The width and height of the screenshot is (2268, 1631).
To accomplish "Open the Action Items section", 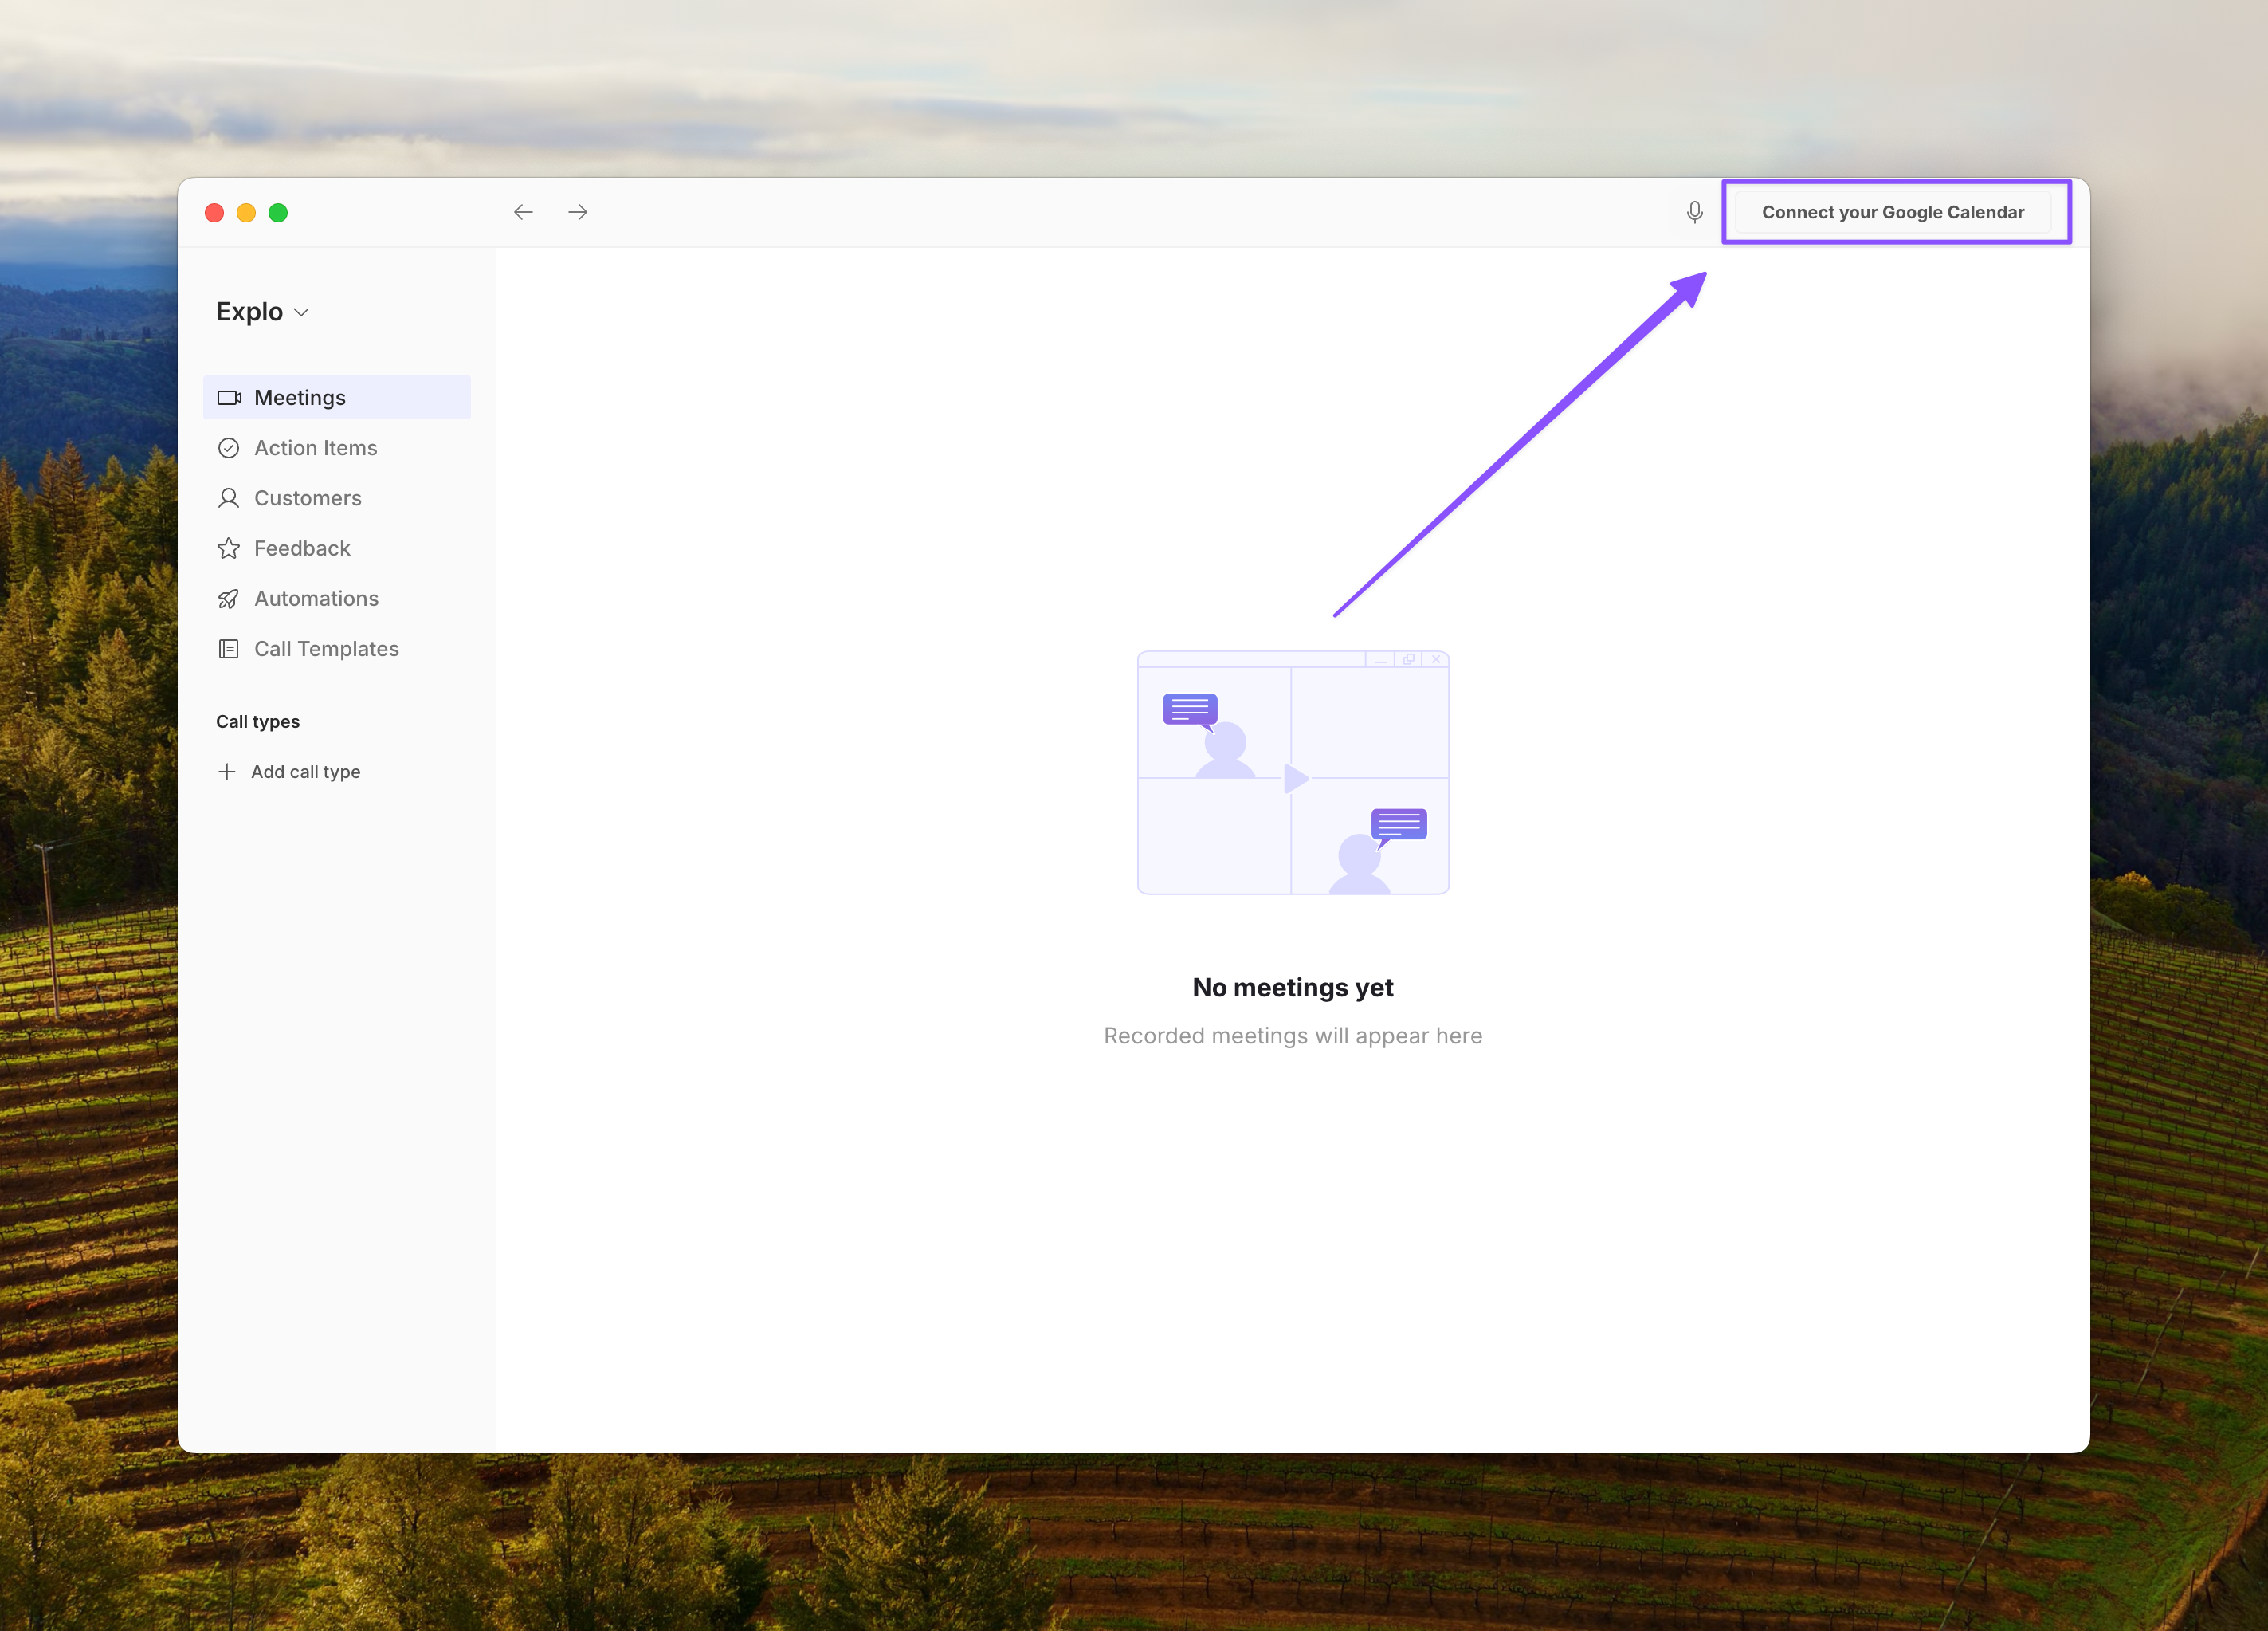I will (315, 448).
